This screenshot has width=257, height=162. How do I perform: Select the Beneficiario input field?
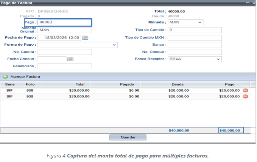click(64, 66)
